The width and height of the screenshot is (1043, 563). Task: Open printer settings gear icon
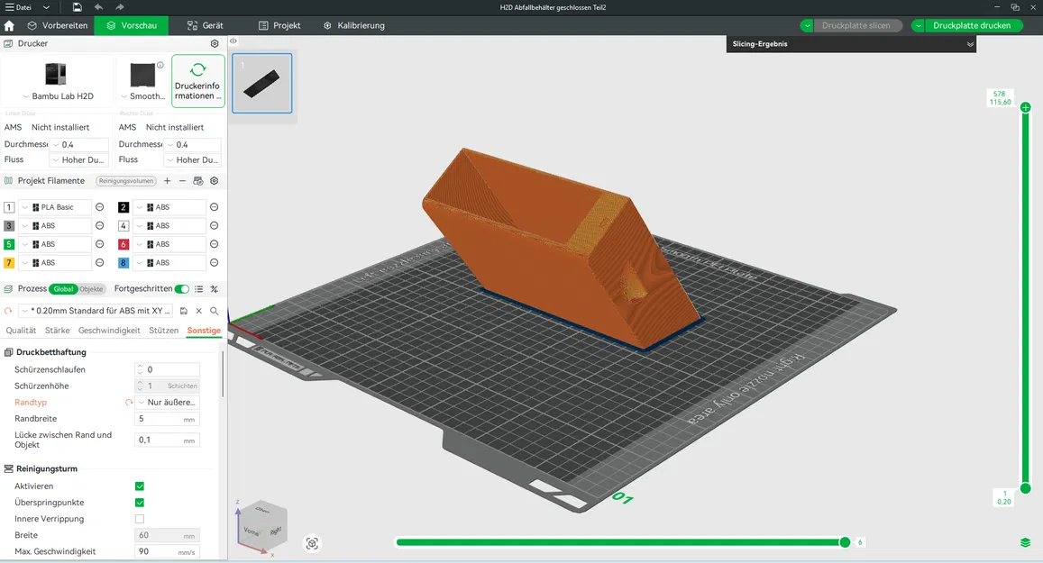click(x=215, y=43)
